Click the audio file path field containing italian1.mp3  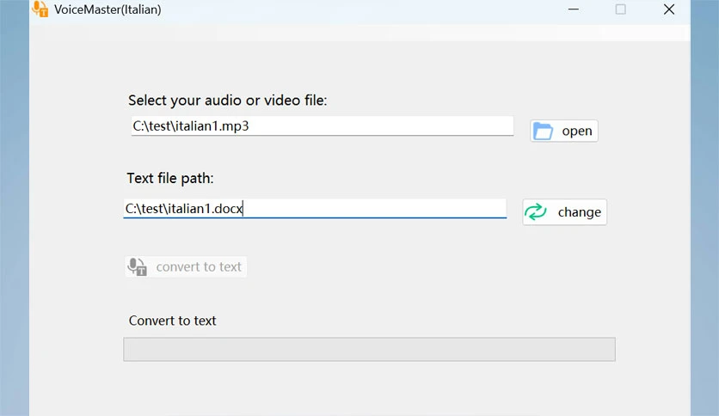(x=322, y=126)
